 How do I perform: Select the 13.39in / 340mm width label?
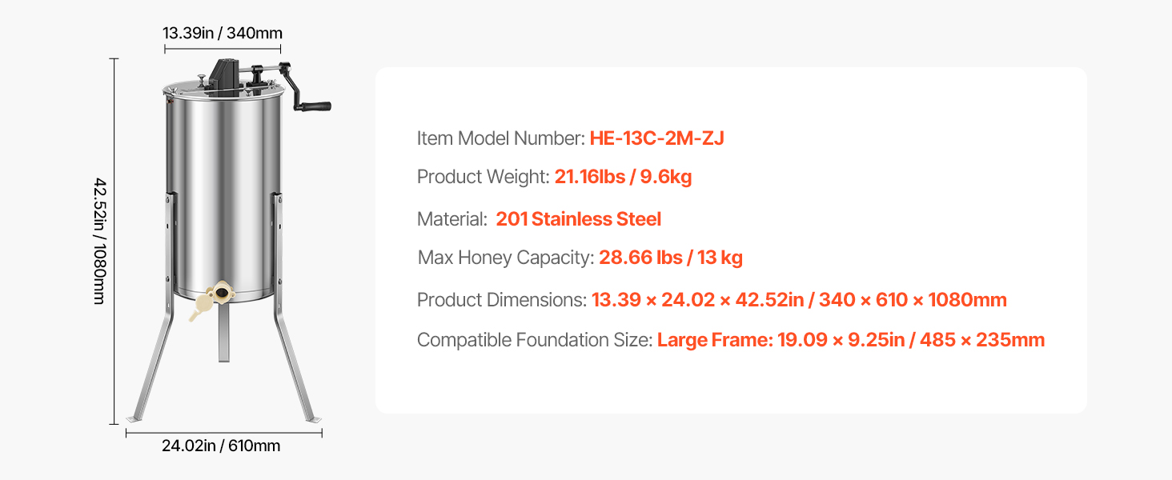[223, 33]
